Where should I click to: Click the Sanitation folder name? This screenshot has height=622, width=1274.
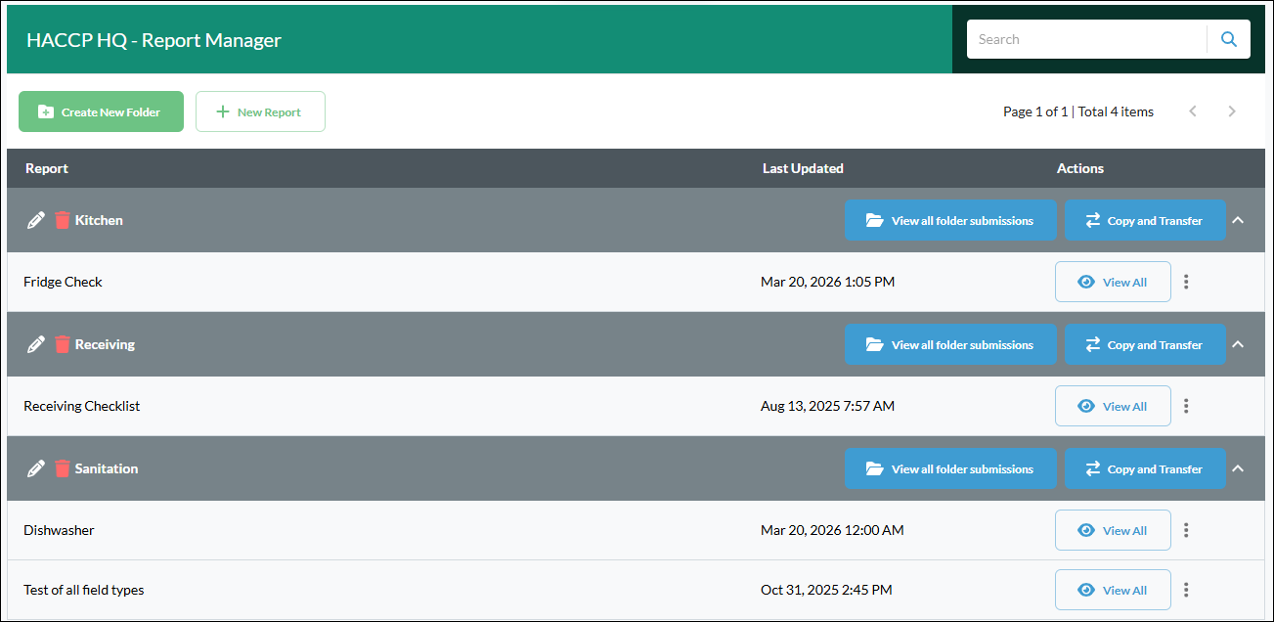point(107,468)
